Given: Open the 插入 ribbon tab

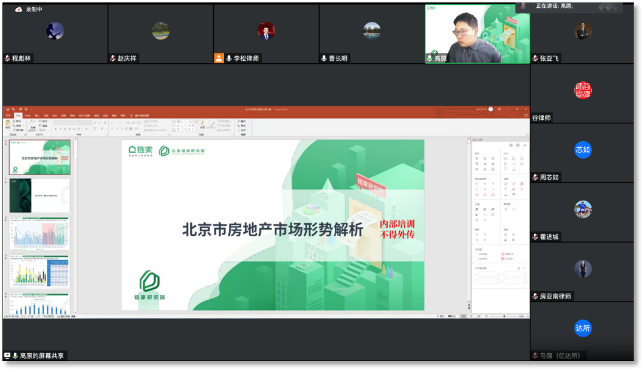Looking at the screenshot, I should click(37, 115).
